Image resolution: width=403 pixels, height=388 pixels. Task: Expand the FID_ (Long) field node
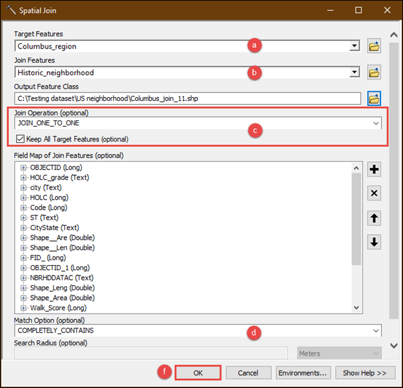click(x=23, y=258)
